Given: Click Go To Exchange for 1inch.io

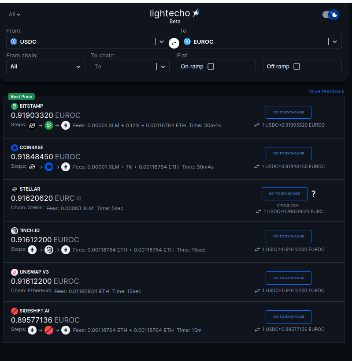Looking at the screenshot, I should click(x=289, y=237).
